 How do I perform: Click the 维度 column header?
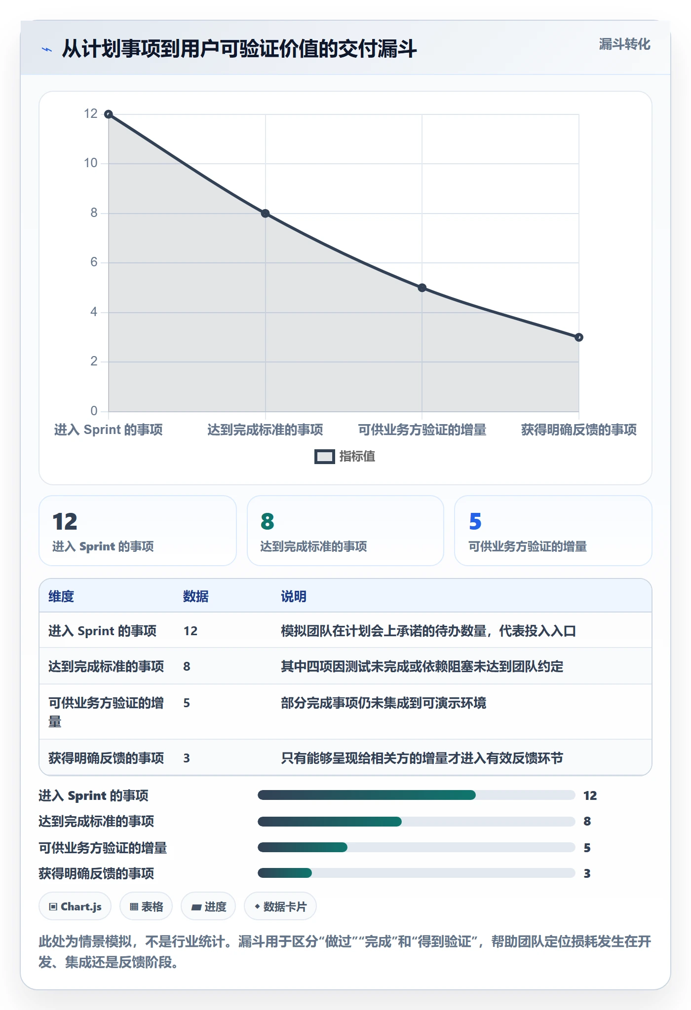tap(61, 596)
